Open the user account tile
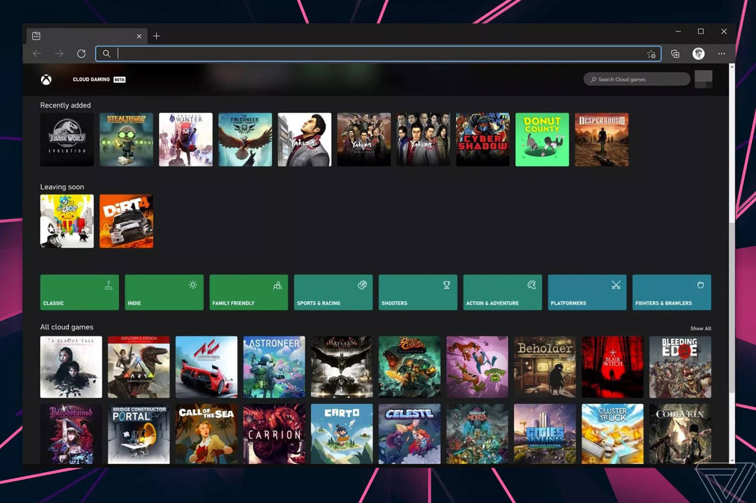Image resolution: width=756 pixels, height=503 pixels. click(x=704, y=79)
